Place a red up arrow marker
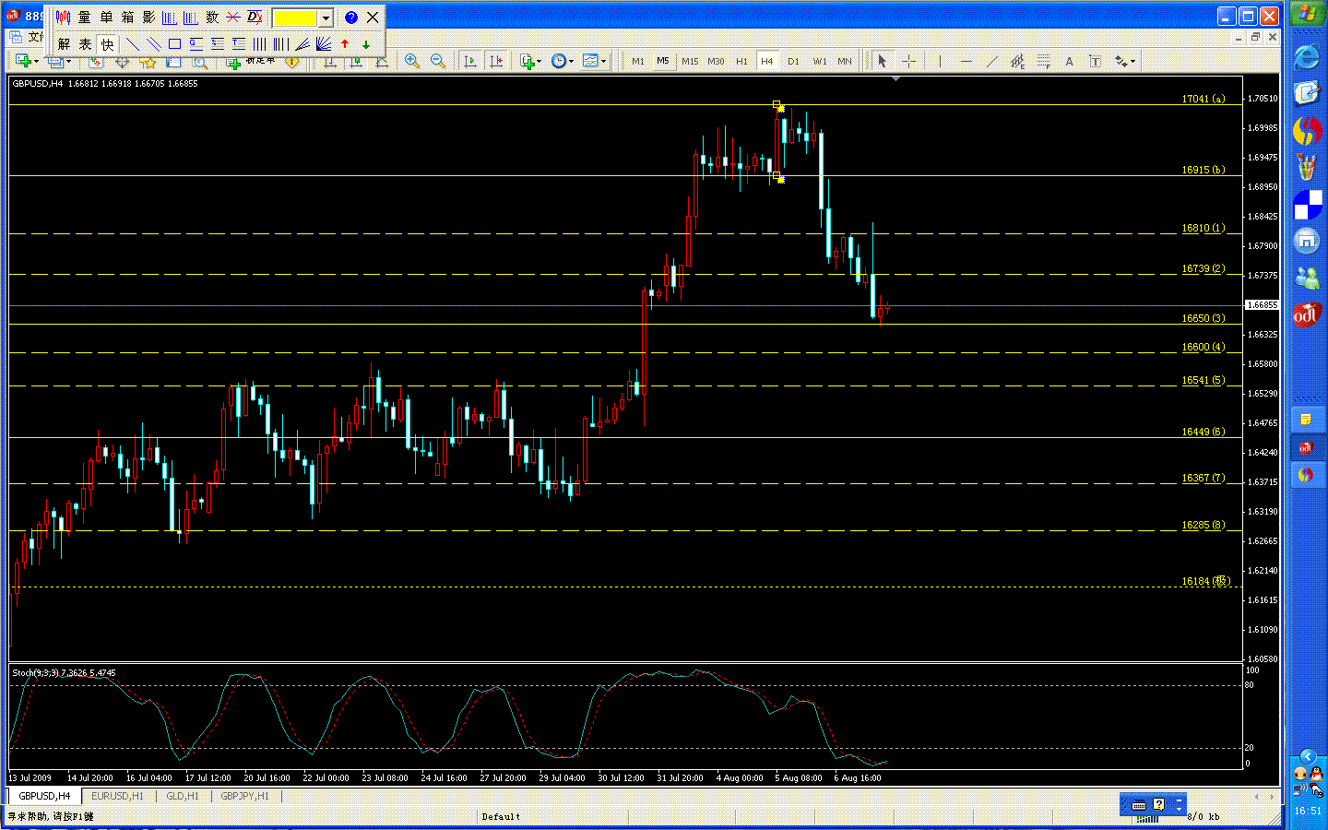The image size is (1328, 830). click(x=345, y=43)
